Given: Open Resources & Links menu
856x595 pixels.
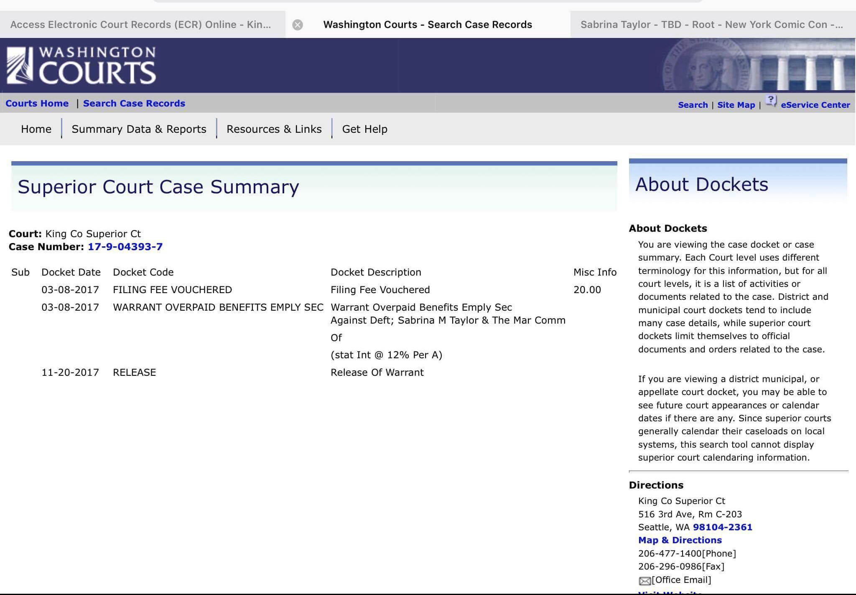Looking at the screenshot, I should click(x=274, y=129).
